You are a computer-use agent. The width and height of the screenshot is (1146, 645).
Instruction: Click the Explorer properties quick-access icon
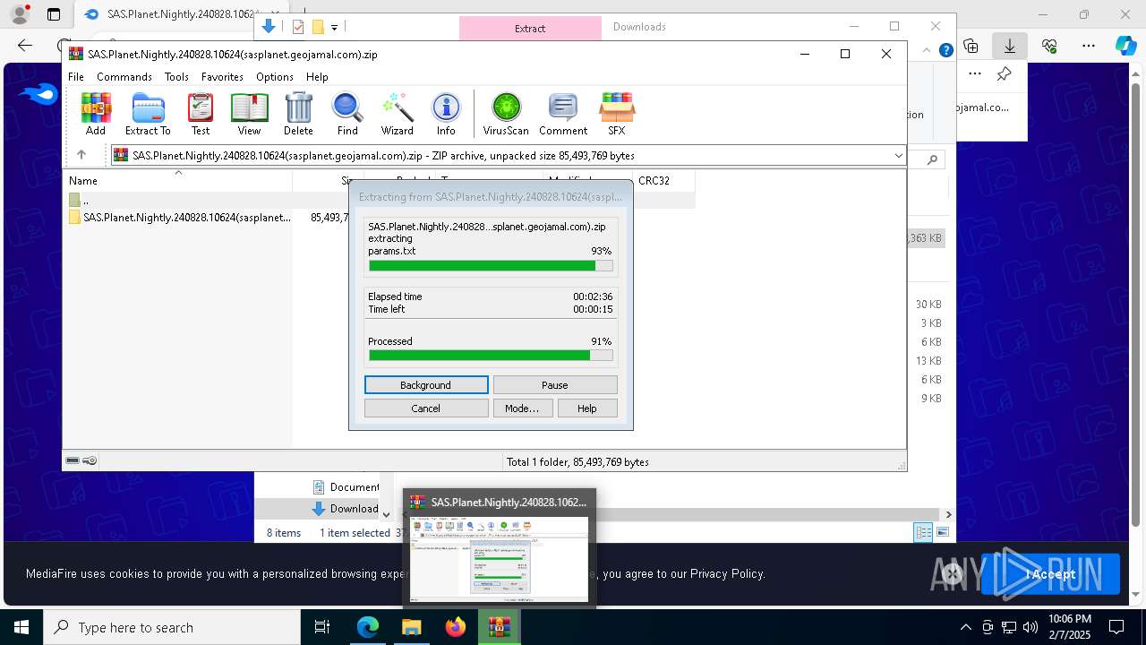coord(298,27)
